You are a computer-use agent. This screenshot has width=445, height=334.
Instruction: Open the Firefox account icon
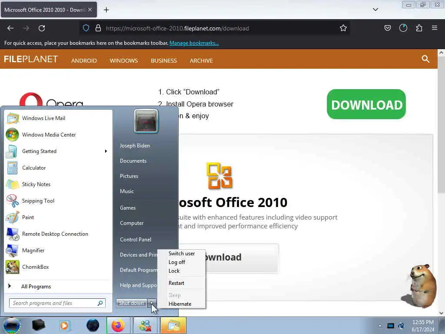tap(403, 28)
